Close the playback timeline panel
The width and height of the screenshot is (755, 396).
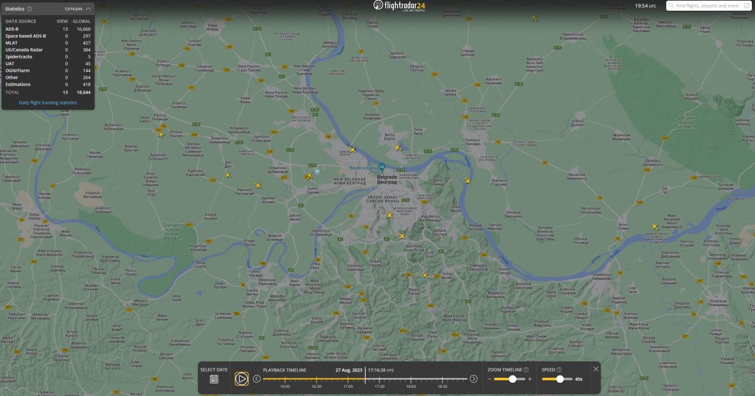[x=595, y=369]
